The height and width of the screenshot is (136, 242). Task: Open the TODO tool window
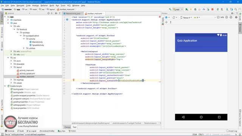click(x=72, y=131)
